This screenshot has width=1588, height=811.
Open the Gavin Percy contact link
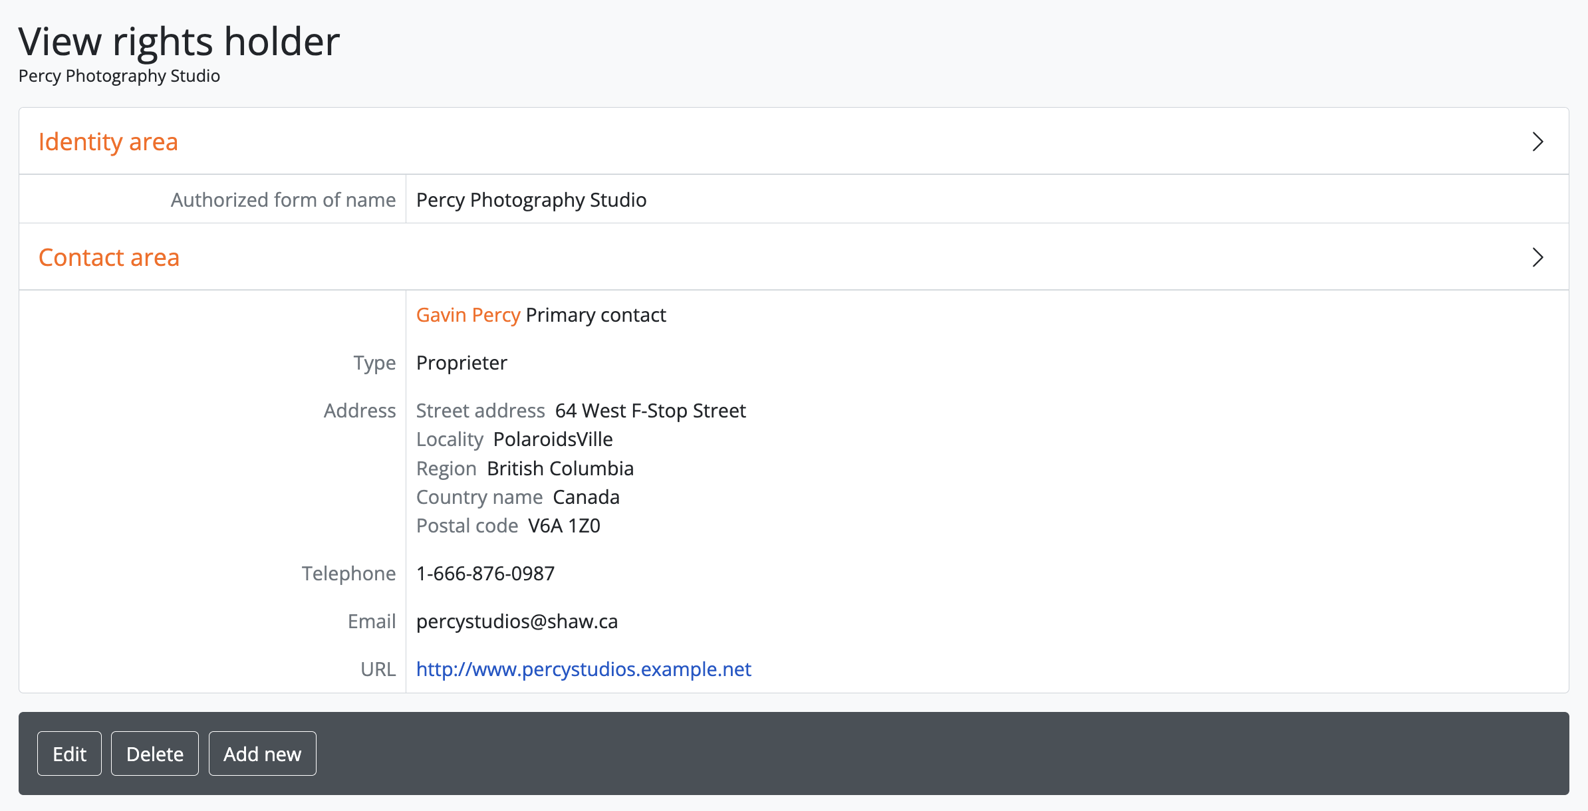468,315
